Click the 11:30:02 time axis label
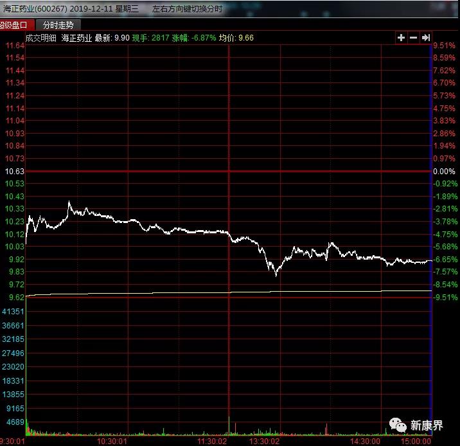The width and height of the screenshot is (460, 446). (212, 441)
